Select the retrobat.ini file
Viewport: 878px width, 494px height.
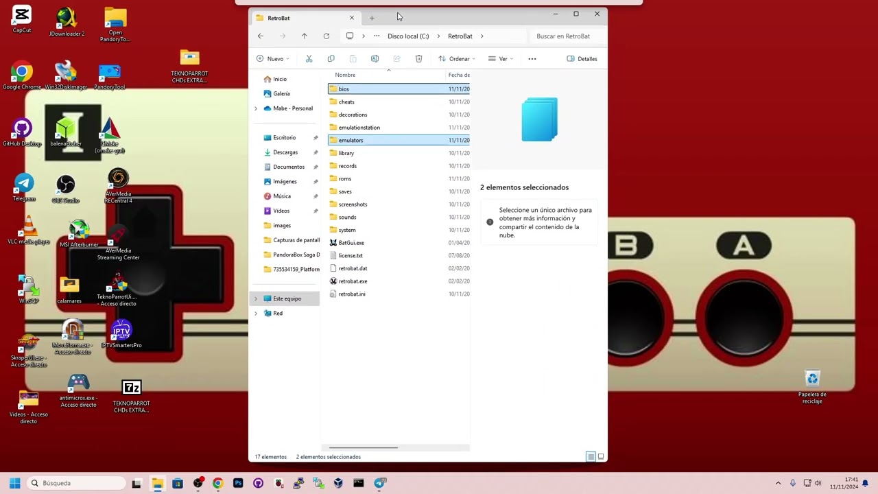pyautogui.click(x=399, y=294)
